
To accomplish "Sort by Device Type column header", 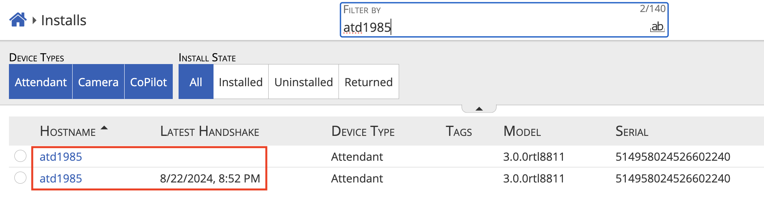I will pyautogui.click(x=363, y=132).
